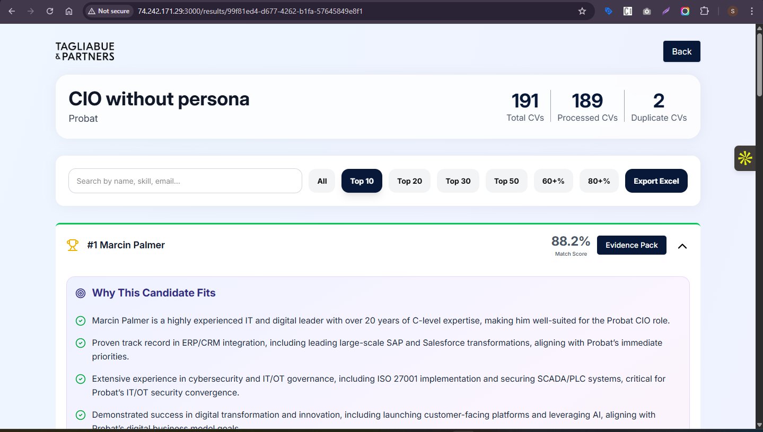Collapse the Marcin Palmer candidate card
Image resolution: width=763 pixels, height=432 pixels.
click(682, 246)
